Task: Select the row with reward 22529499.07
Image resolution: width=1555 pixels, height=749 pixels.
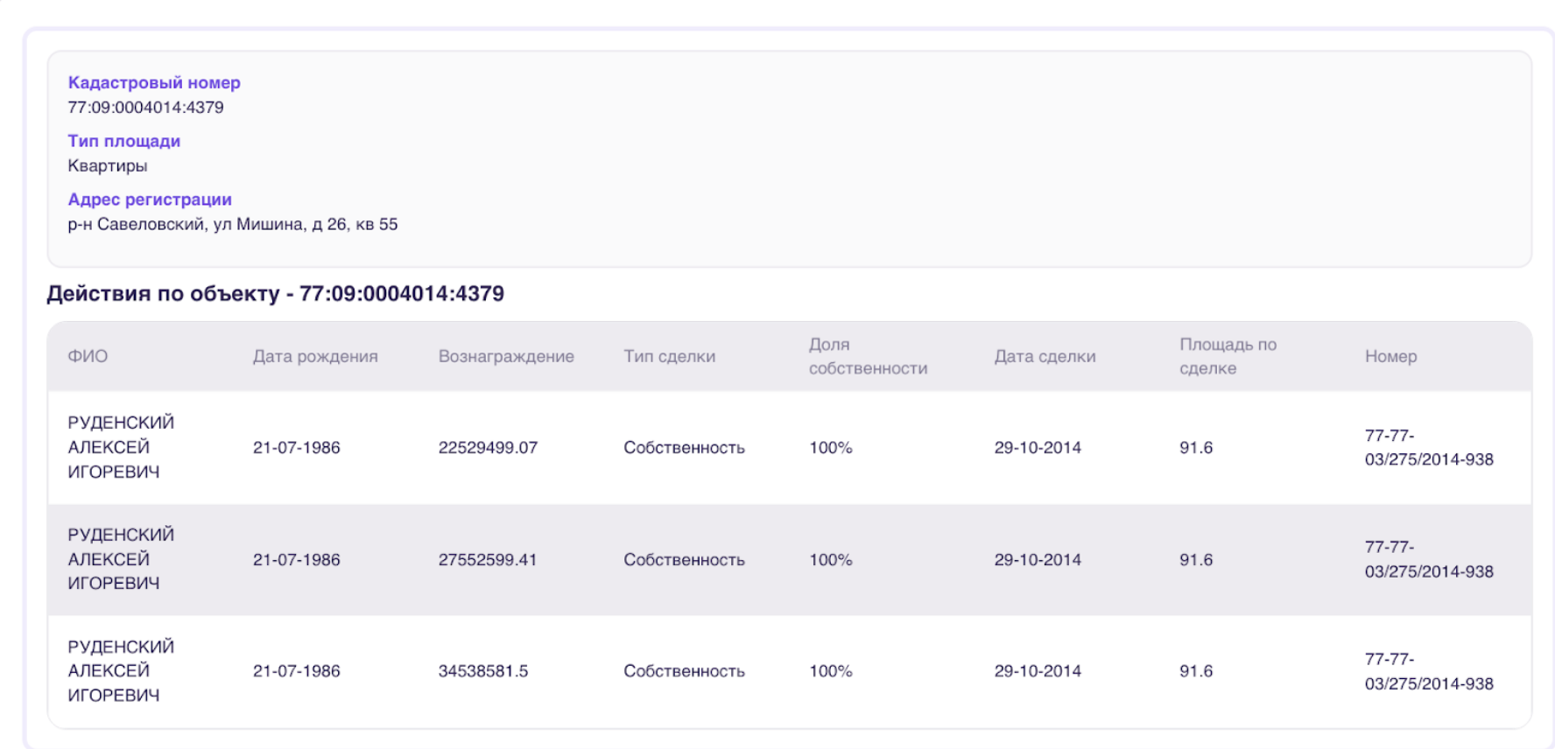Action: 790,447
